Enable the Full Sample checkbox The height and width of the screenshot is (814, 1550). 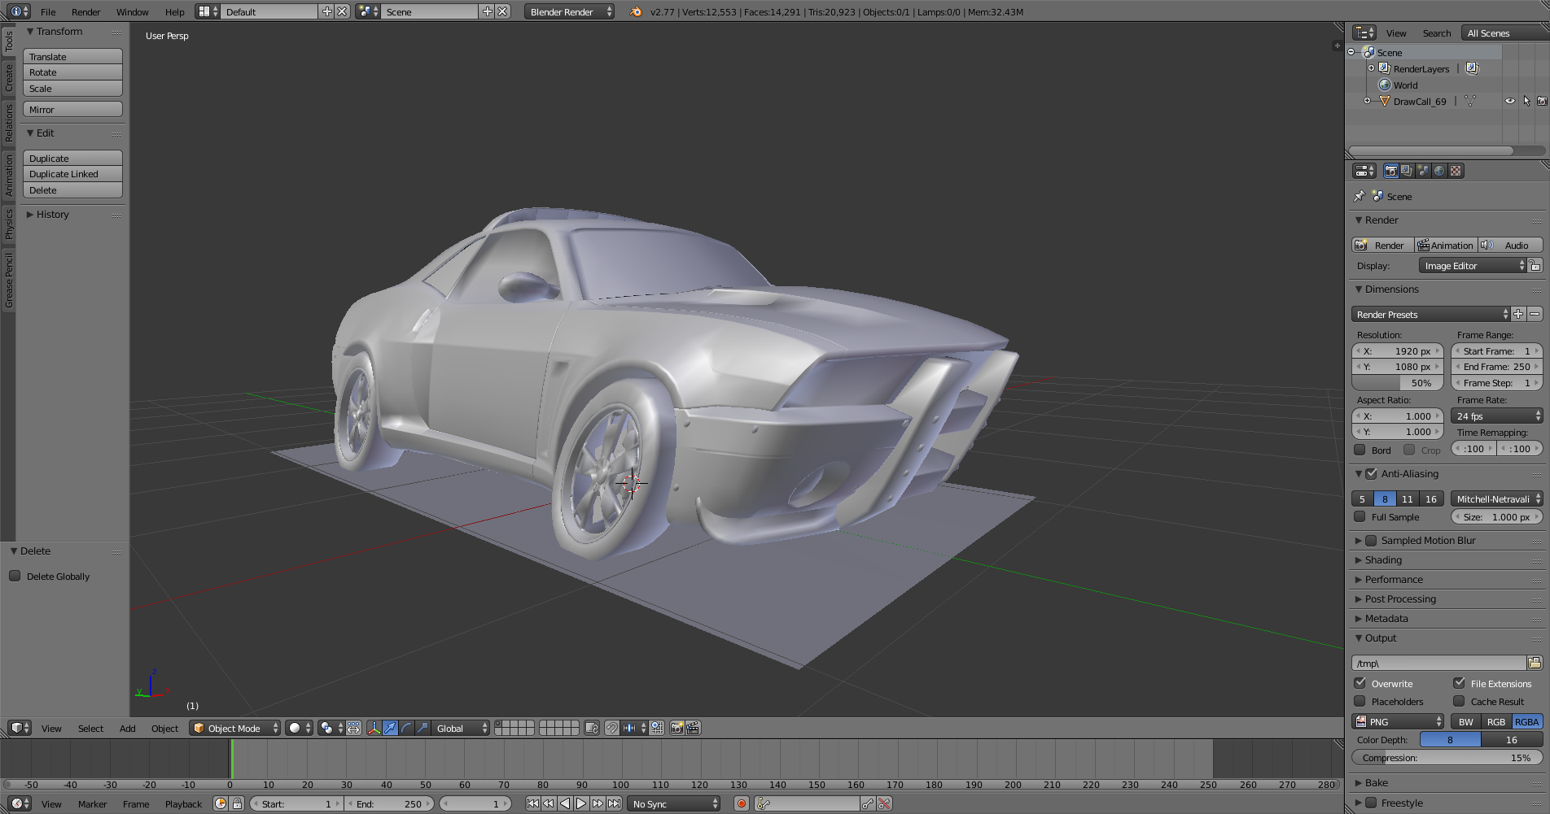[1360, 516]
